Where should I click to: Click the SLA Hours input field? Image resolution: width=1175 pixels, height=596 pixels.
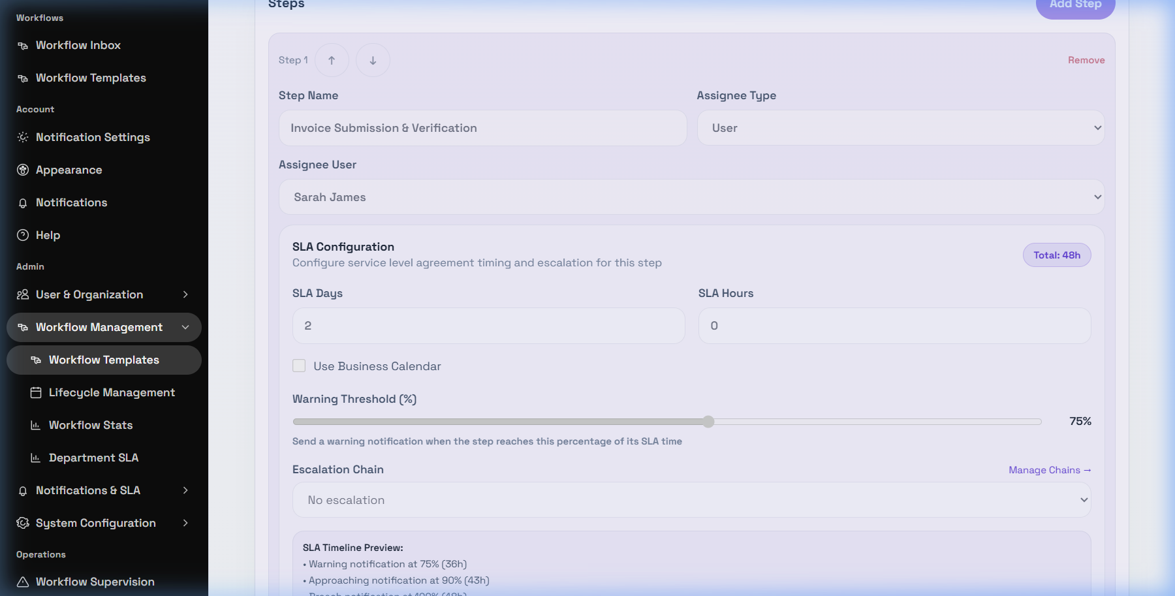(x=894, y=326)
